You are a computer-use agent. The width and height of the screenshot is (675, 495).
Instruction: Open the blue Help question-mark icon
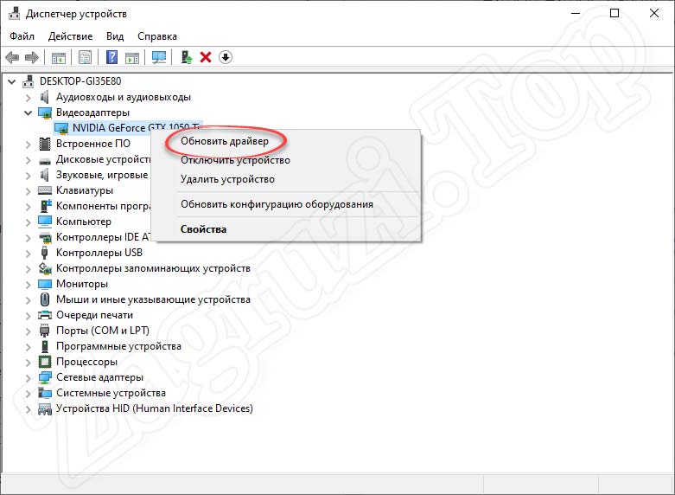pyautogui.click(x=111, y=57)
